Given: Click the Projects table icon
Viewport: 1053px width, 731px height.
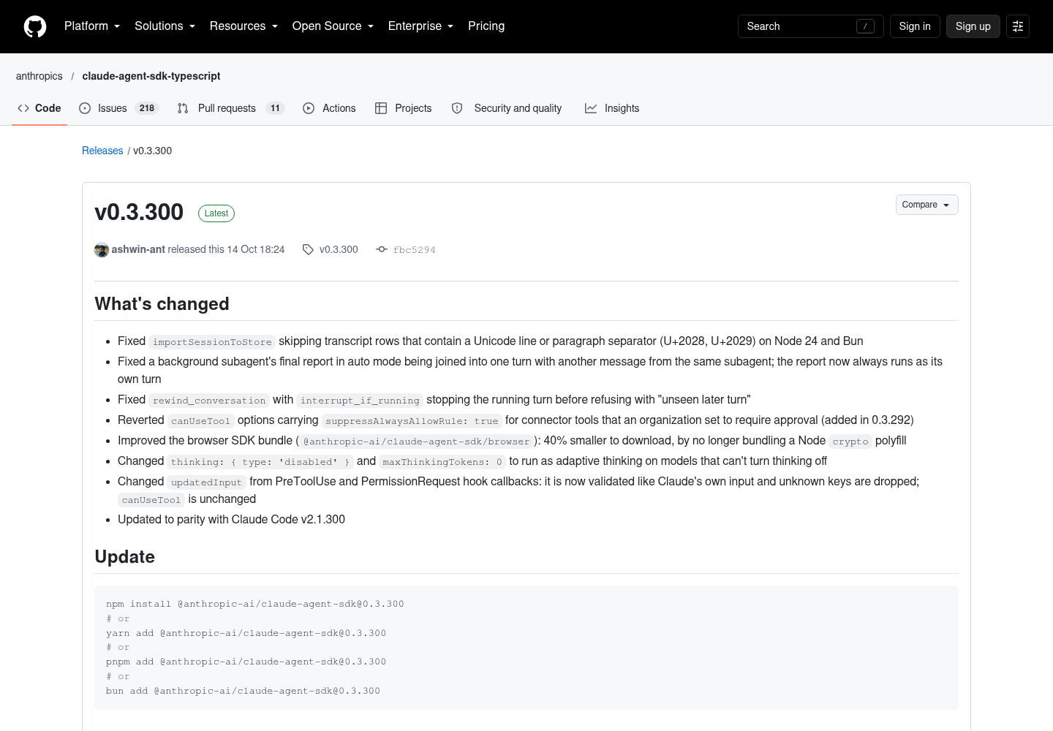Looking at the screenshot, I should click(381, 108).
